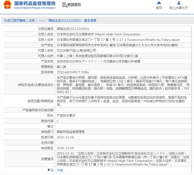Image resolution: width=194 pixels, height=175 pixels.
Task: Click agent name 日立诊断产品(上海)有限公司
Action: 76,50
